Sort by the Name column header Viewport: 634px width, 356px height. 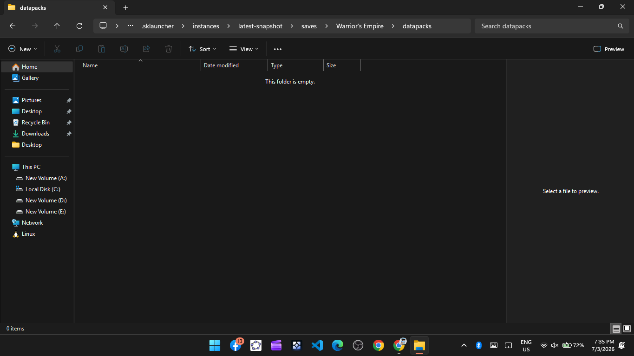140,65
